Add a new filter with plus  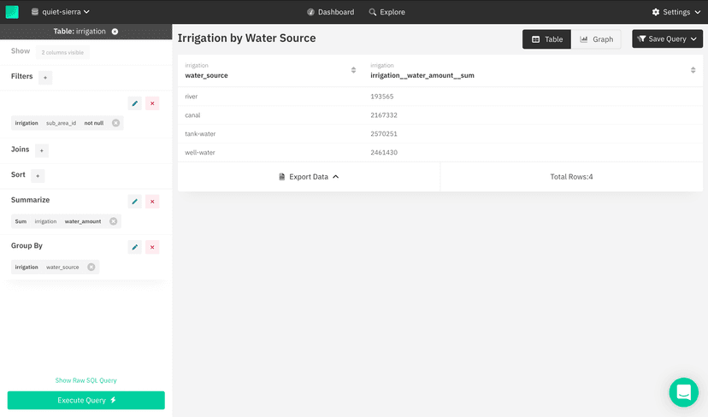tap(45, 78)
